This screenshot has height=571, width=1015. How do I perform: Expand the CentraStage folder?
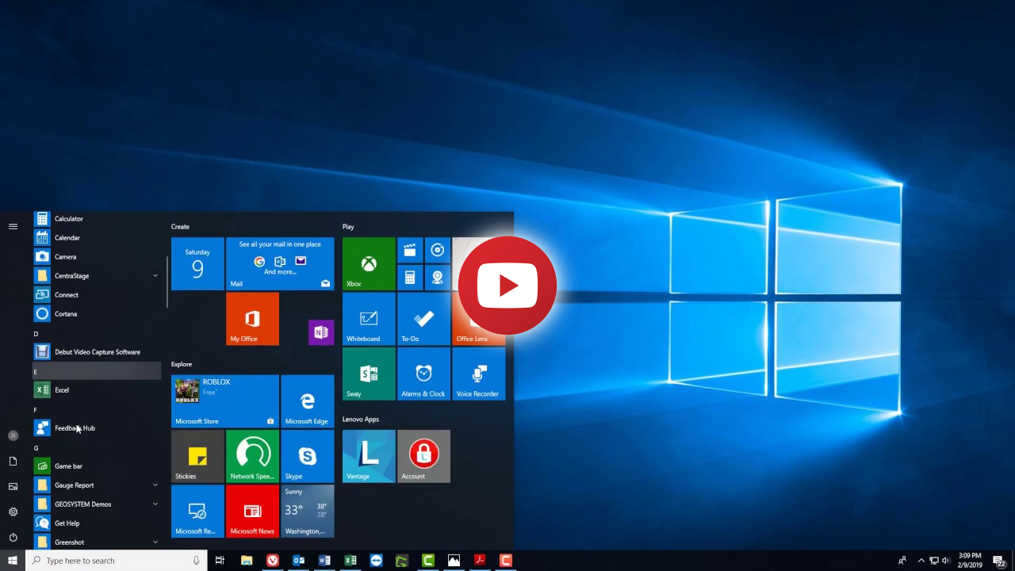155,276
